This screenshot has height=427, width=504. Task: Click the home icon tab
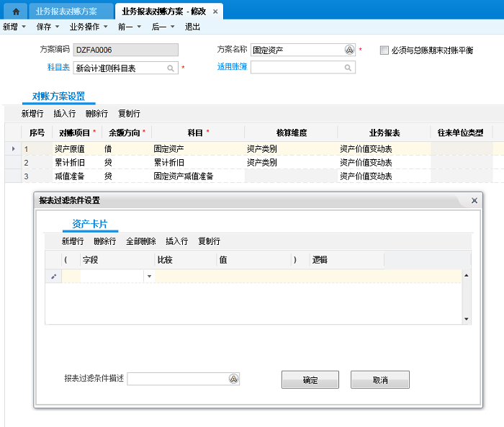[x=16, y=12]
